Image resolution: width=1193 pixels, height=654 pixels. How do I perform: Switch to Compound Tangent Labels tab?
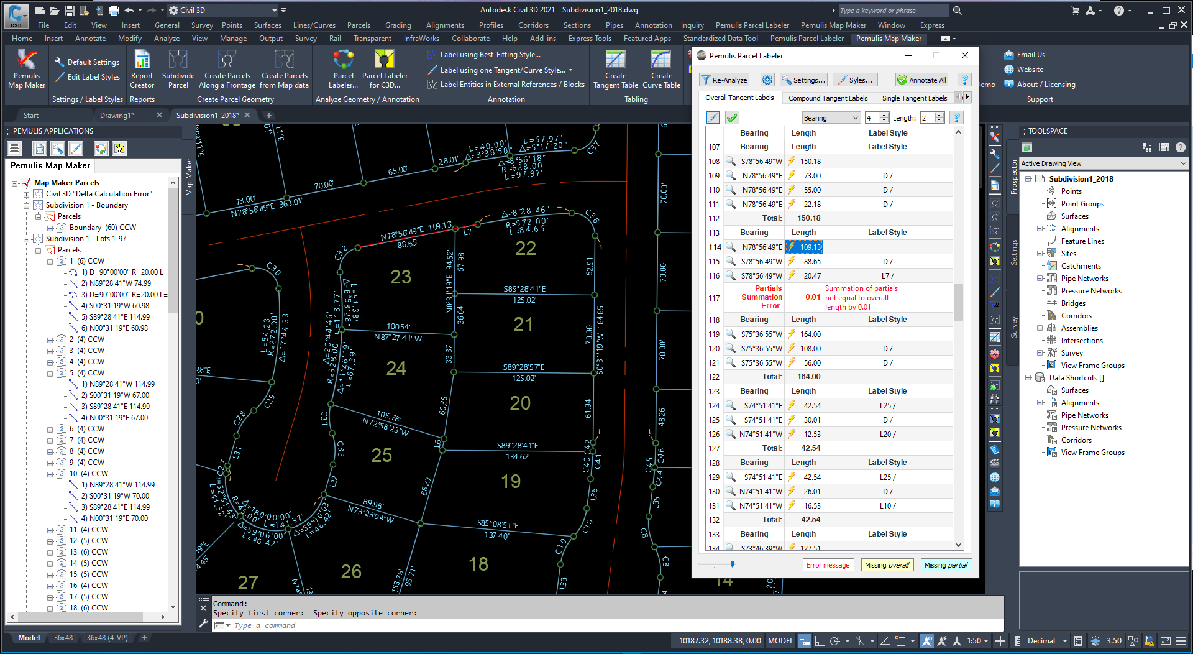pyautogui.click(x=828, y=98)
